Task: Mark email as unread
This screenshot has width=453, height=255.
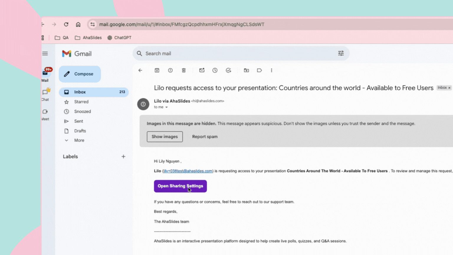Action: 202,70
